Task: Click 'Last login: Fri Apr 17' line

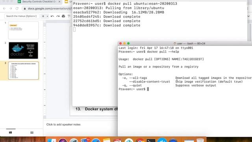Action: click(156, 48)
